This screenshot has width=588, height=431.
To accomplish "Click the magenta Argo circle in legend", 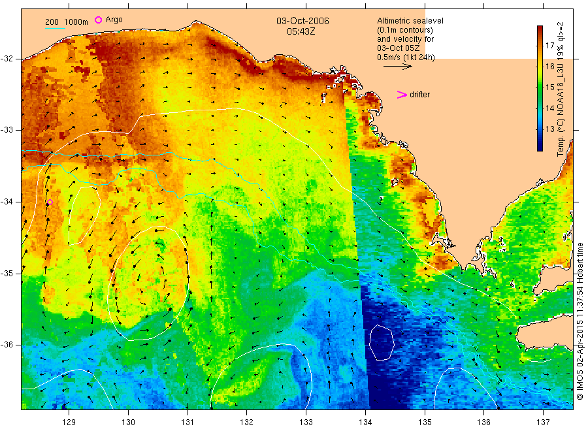I will coord(98,20).
